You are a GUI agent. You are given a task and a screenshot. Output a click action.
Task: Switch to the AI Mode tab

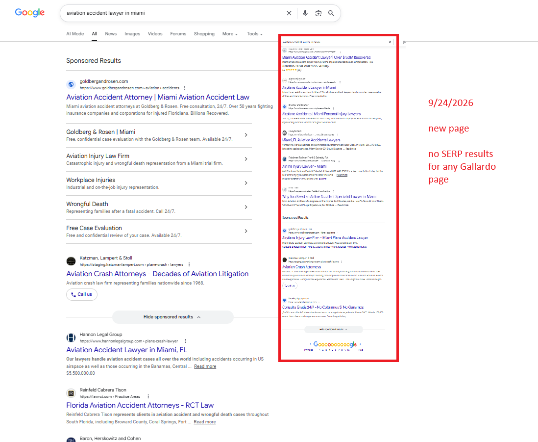click(75, 34)
